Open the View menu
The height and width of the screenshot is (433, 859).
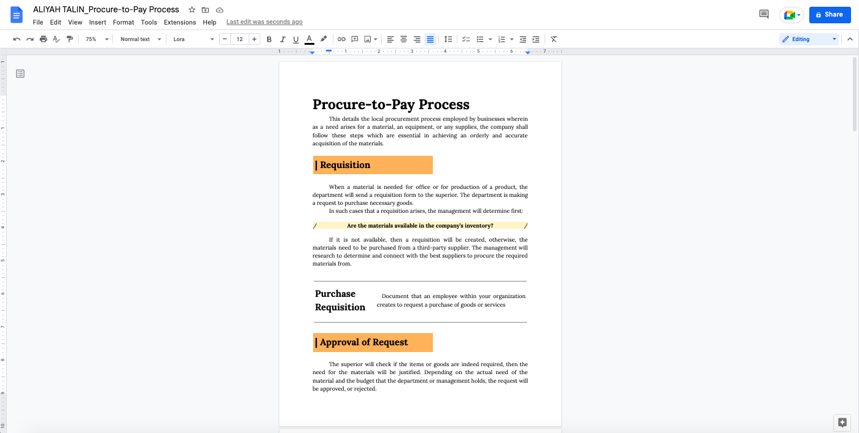tap(75, 22)
